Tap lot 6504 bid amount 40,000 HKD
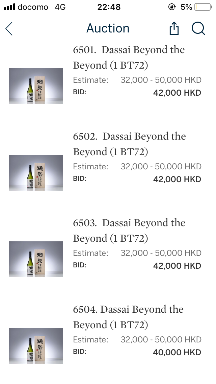Image resolution: width=216 pixels, height=384 pixels. click(177, 353)
